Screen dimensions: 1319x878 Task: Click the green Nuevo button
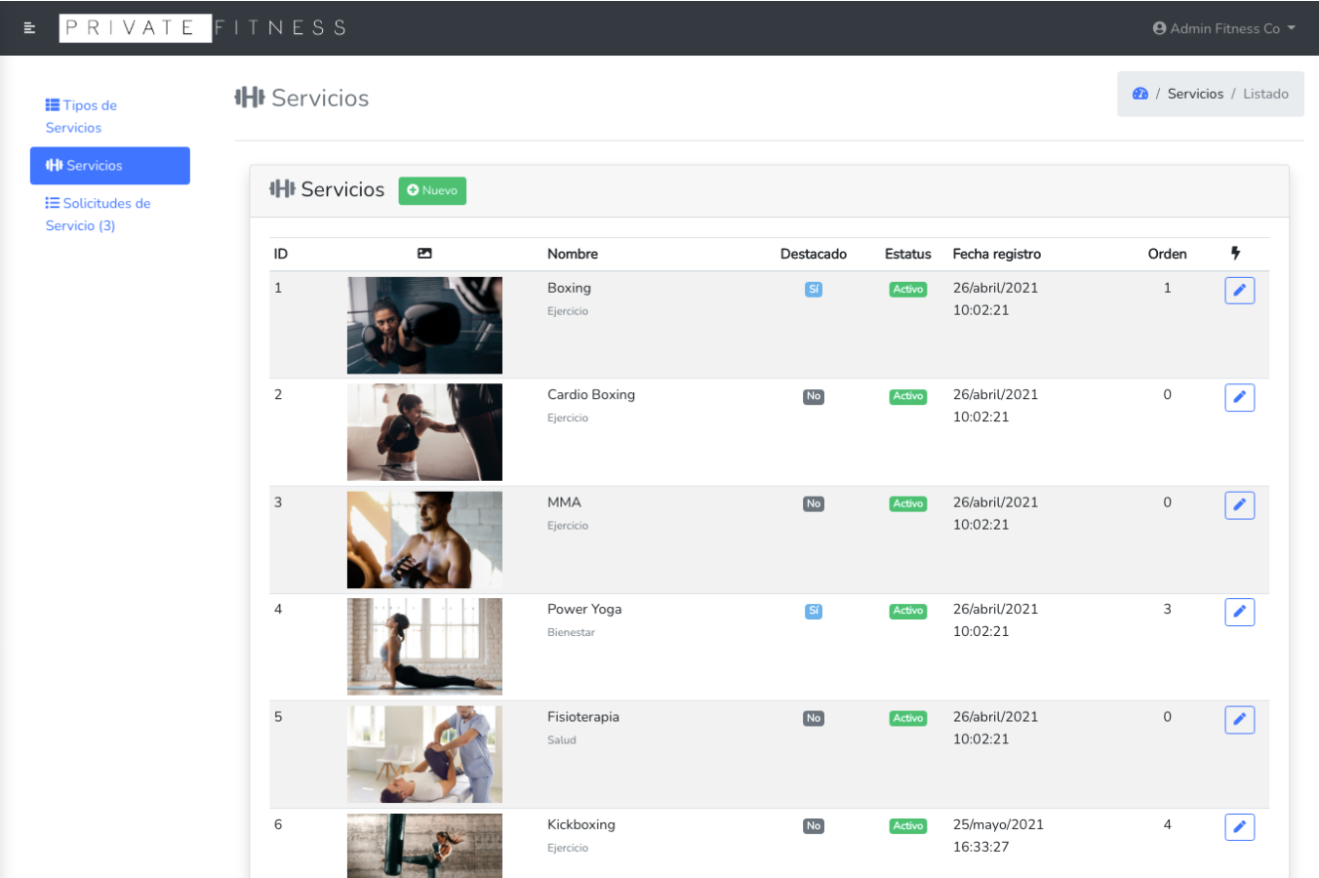pyautogui.click(x=432, y=190)
